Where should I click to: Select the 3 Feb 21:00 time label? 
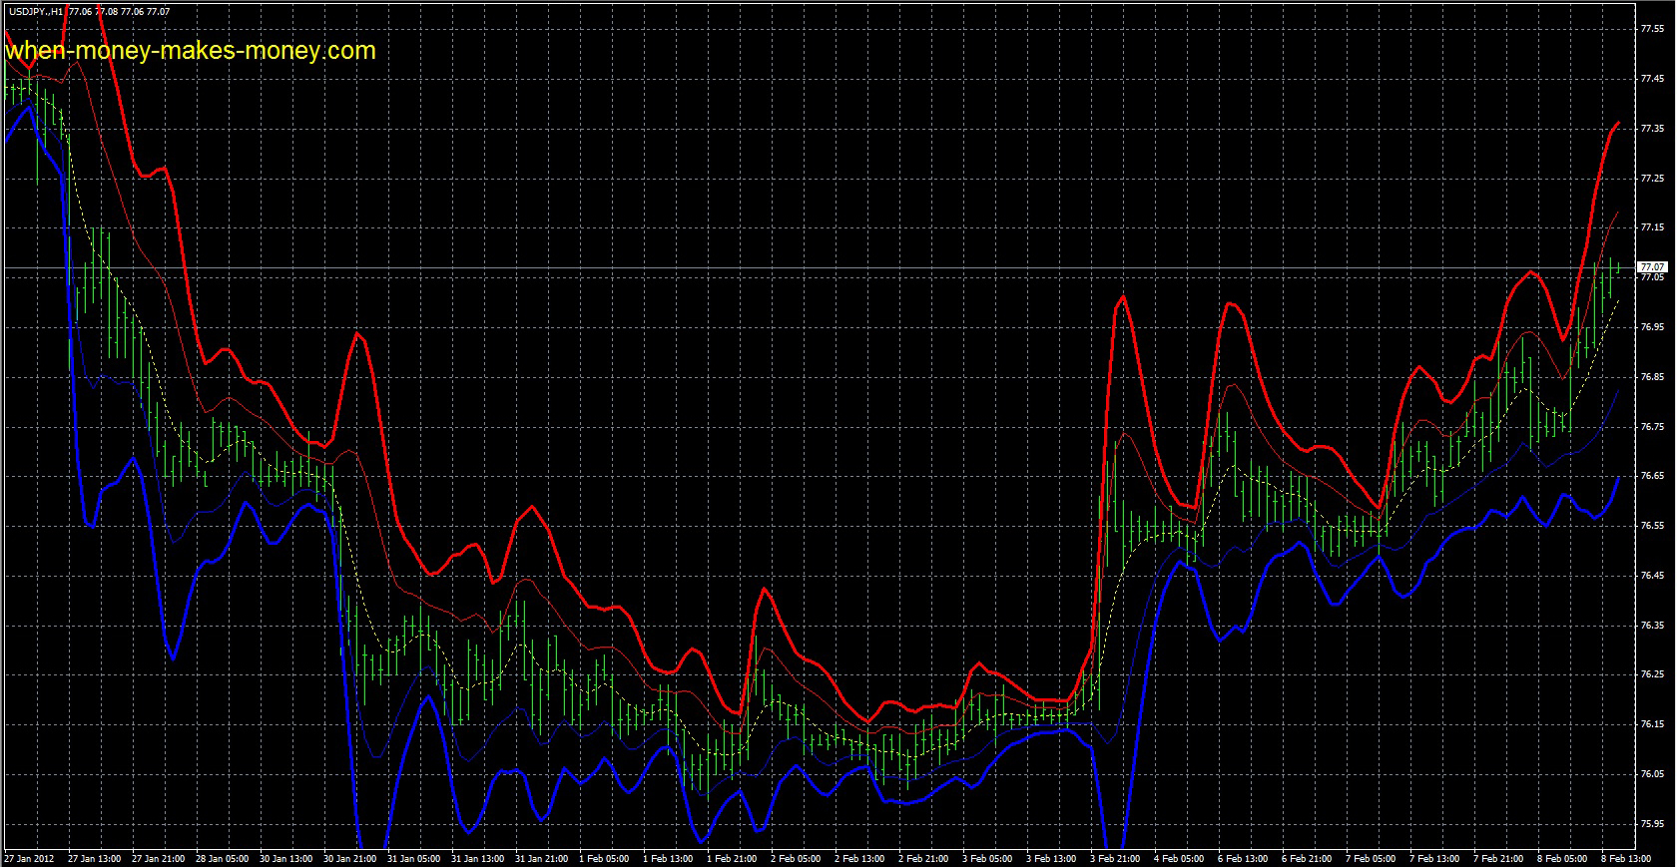point(1115,858)
